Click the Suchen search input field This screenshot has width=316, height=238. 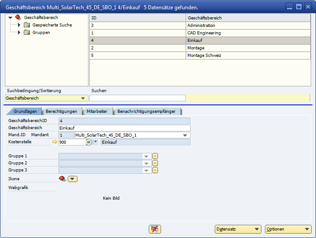137,98
